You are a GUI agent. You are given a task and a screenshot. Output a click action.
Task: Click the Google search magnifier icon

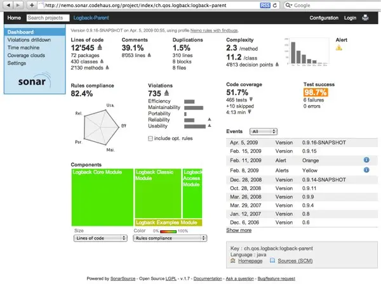point(288,5)
